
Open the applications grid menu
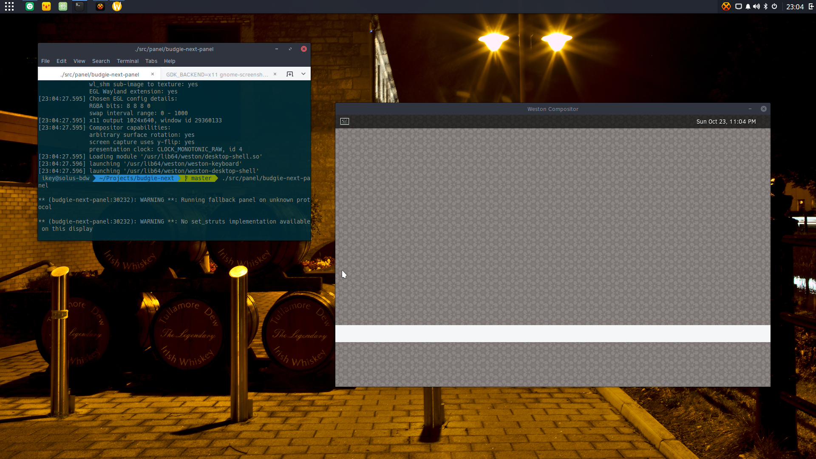(9, 6)
